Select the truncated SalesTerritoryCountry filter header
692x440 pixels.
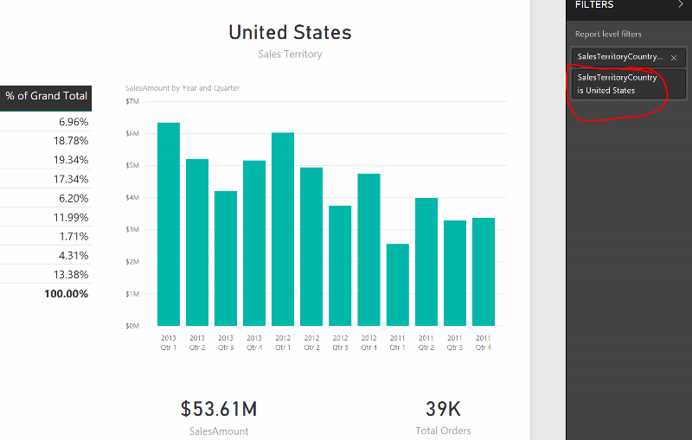(619, 57)
